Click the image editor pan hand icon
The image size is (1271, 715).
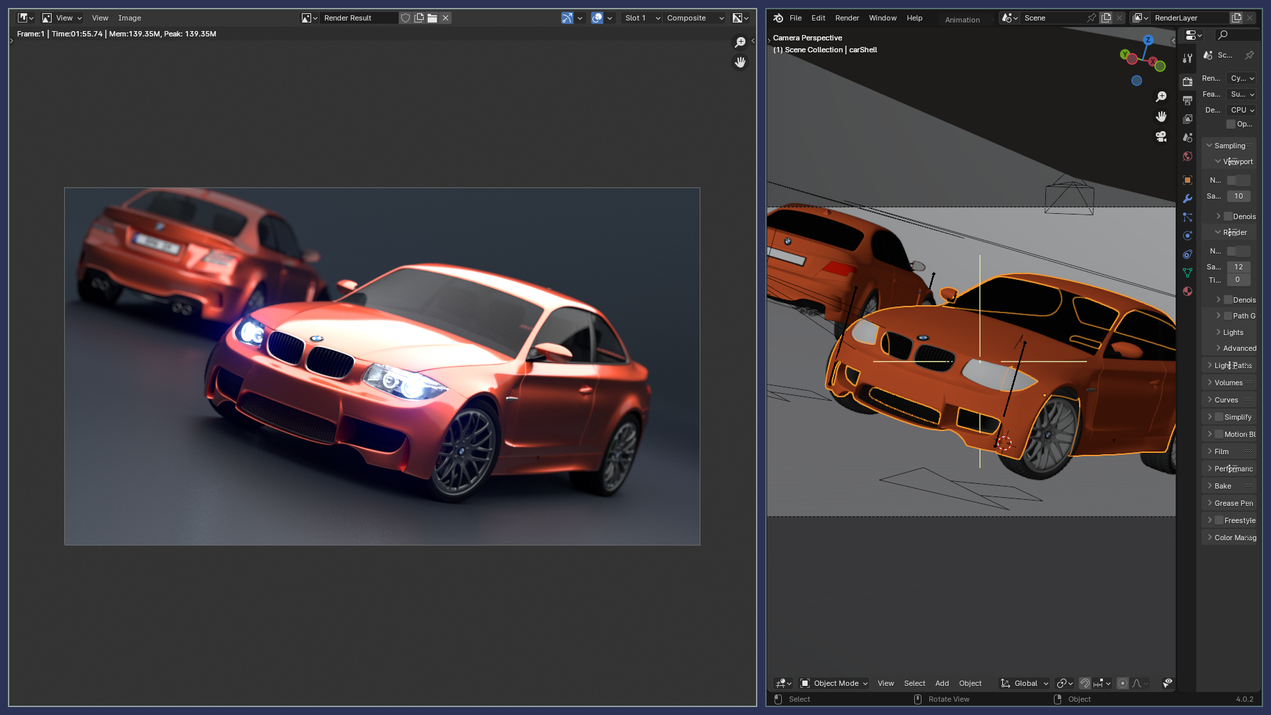coord(740,62)
